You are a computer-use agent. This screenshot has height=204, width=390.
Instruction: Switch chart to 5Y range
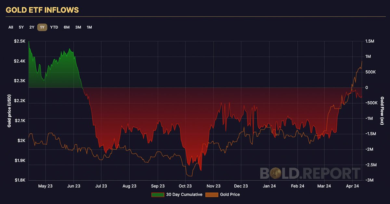[x=21, y=27]
